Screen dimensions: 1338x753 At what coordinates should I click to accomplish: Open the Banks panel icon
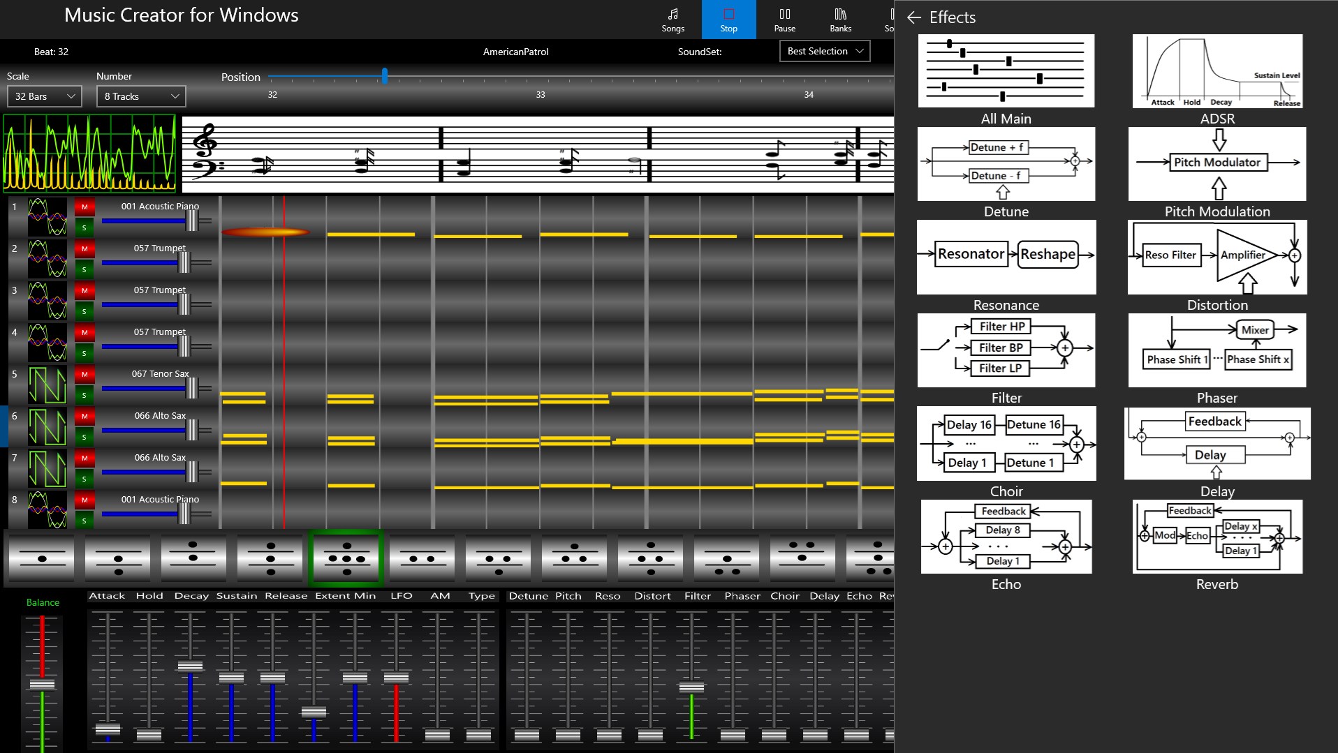point(840,19)
